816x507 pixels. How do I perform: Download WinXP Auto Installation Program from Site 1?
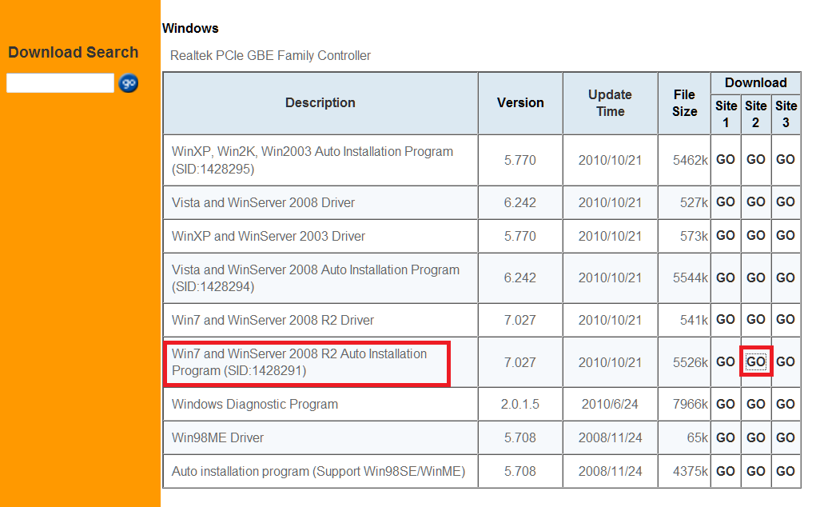(x=726, y=160)
